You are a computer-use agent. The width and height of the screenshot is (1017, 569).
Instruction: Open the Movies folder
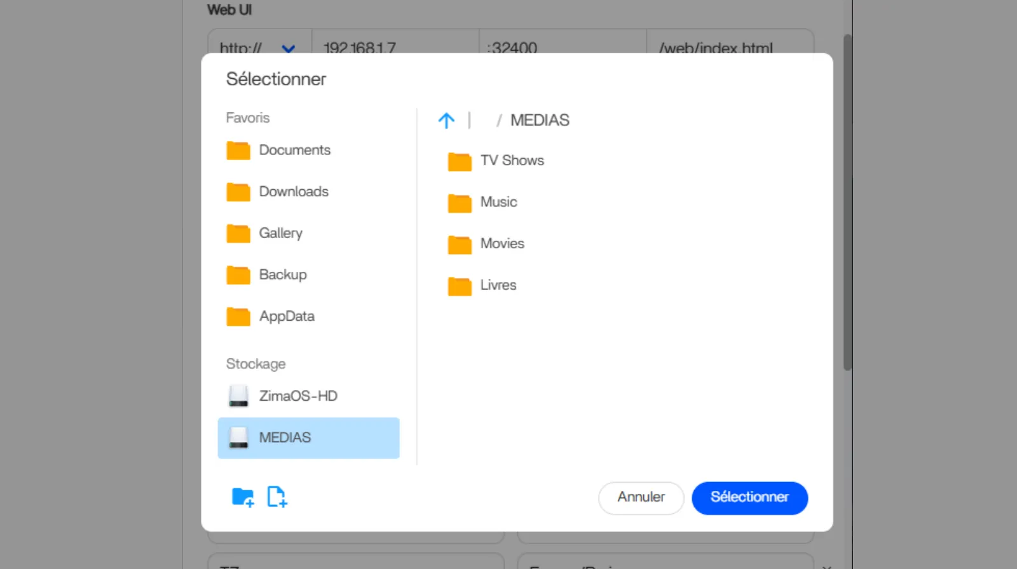tap(502, 244)
